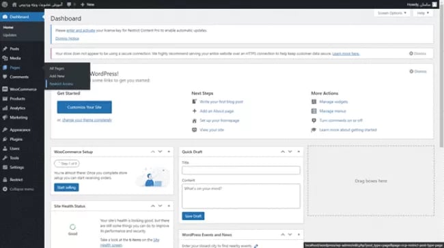Open the comments bubble in admin bar
The image size is (444, 248).
(69, 5)
